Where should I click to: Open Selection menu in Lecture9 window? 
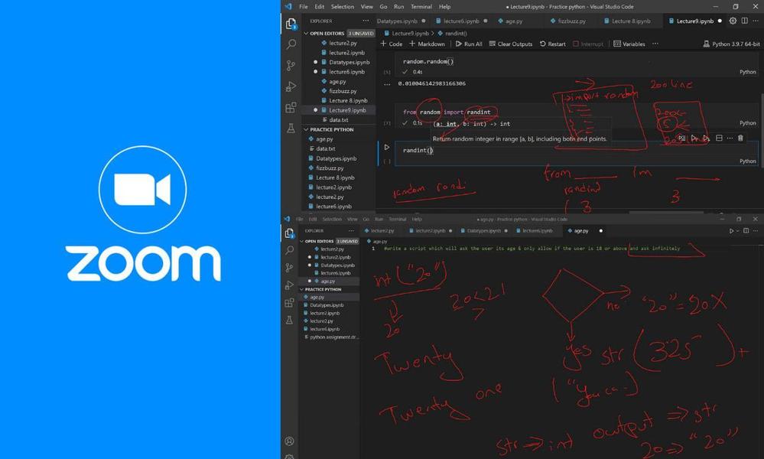[343, 7]
